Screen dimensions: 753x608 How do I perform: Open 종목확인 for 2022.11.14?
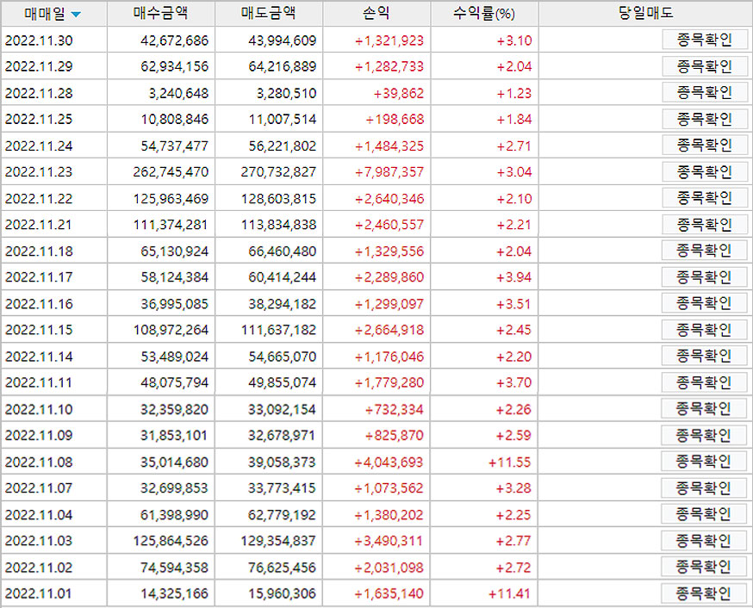704,356
